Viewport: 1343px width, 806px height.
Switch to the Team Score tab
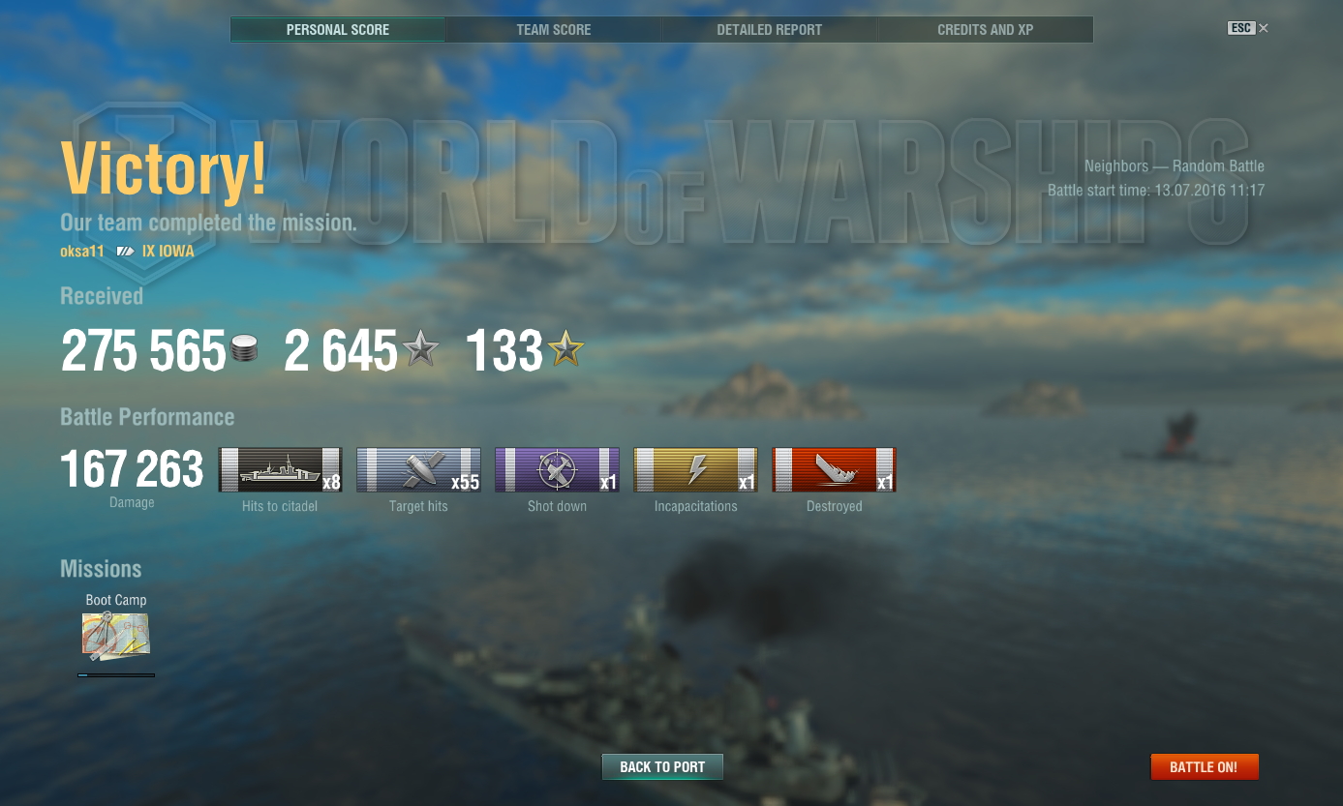point(554,30)
